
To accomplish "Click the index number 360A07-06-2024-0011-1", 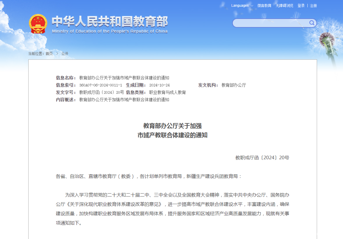I will 100,85.
